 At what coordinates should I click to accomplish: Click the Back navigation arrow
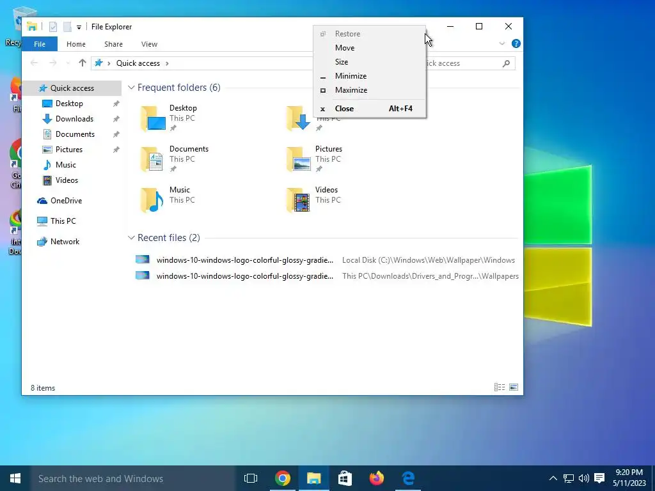tap(35, 63)
